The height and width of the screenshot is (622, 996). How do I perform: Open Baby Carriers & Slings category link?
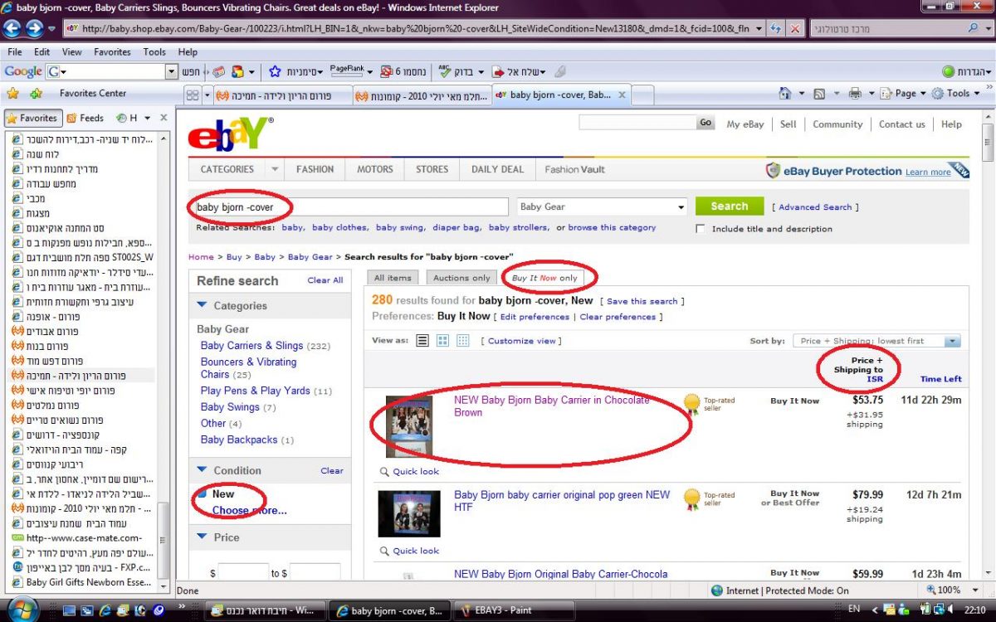251,345
